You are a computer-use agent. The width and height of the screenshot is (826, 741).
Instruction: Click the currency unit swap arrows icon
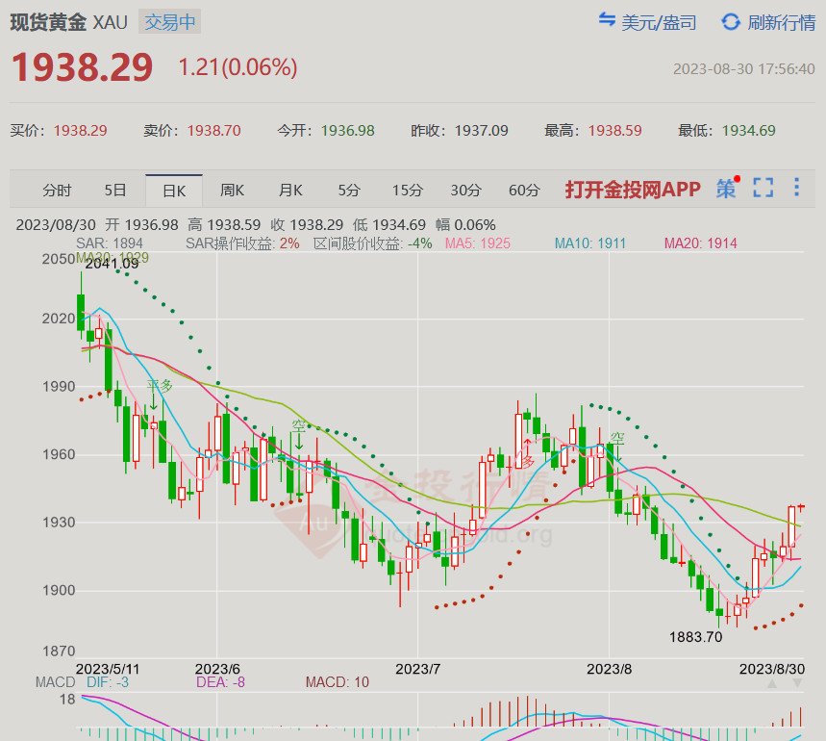click(607, 21)
